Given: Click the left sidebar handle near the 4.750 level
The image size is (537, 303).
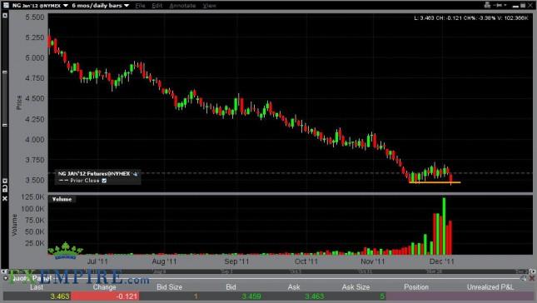Looking at the screenshot, I should (5, 72).
